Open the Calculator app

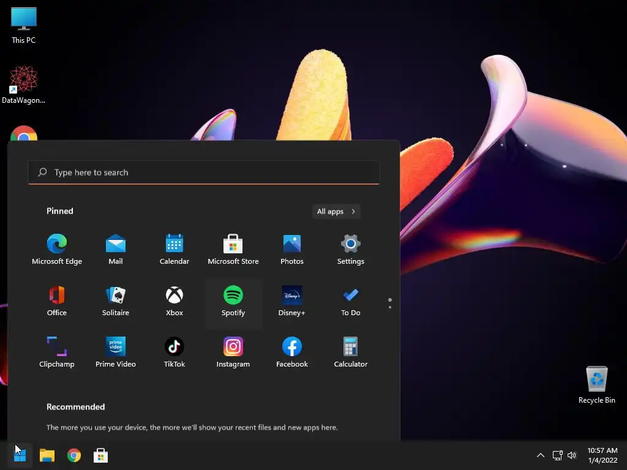351,352
